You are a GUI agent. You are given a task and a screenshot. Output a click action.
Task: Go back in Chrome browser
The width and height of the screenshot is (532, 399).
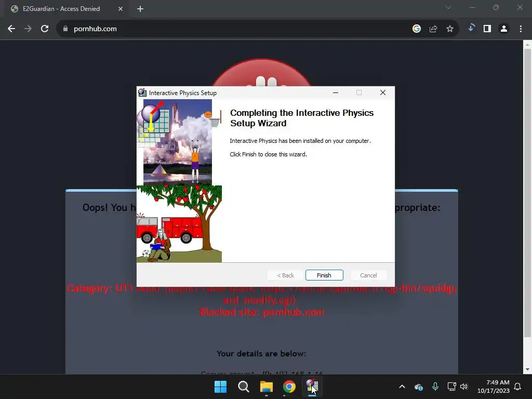11,29
